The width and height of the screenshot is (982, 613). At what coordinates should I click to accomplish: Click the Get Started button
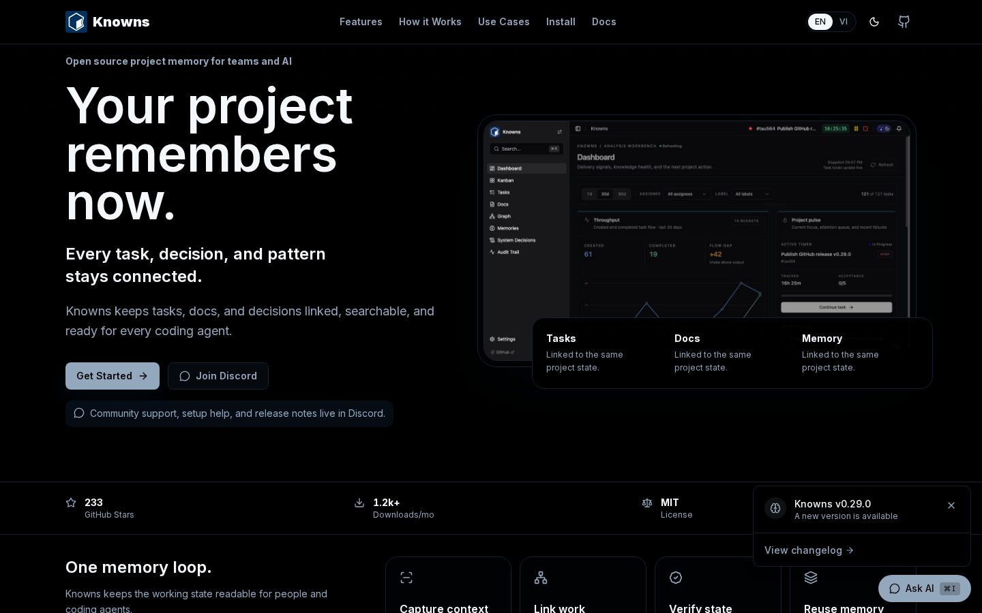click(x=113, y=376)
